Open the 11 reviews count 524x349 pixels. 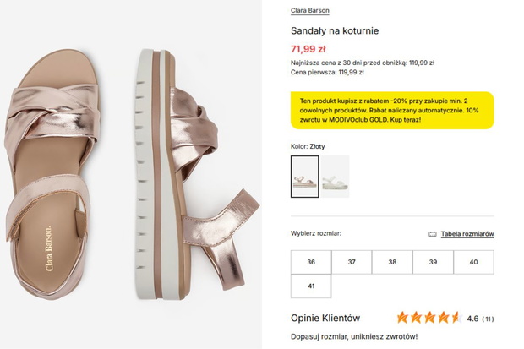click(x=488, y=319)
